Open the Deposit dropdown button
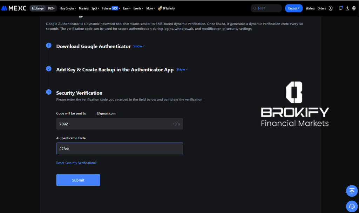Image resolution: width=359 pixels, height=213 pixels. pos(294,8)
